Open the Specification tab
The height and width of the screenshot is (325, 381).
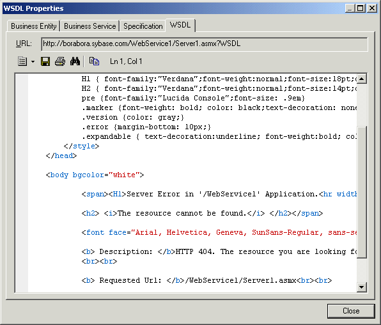point(143,26)
